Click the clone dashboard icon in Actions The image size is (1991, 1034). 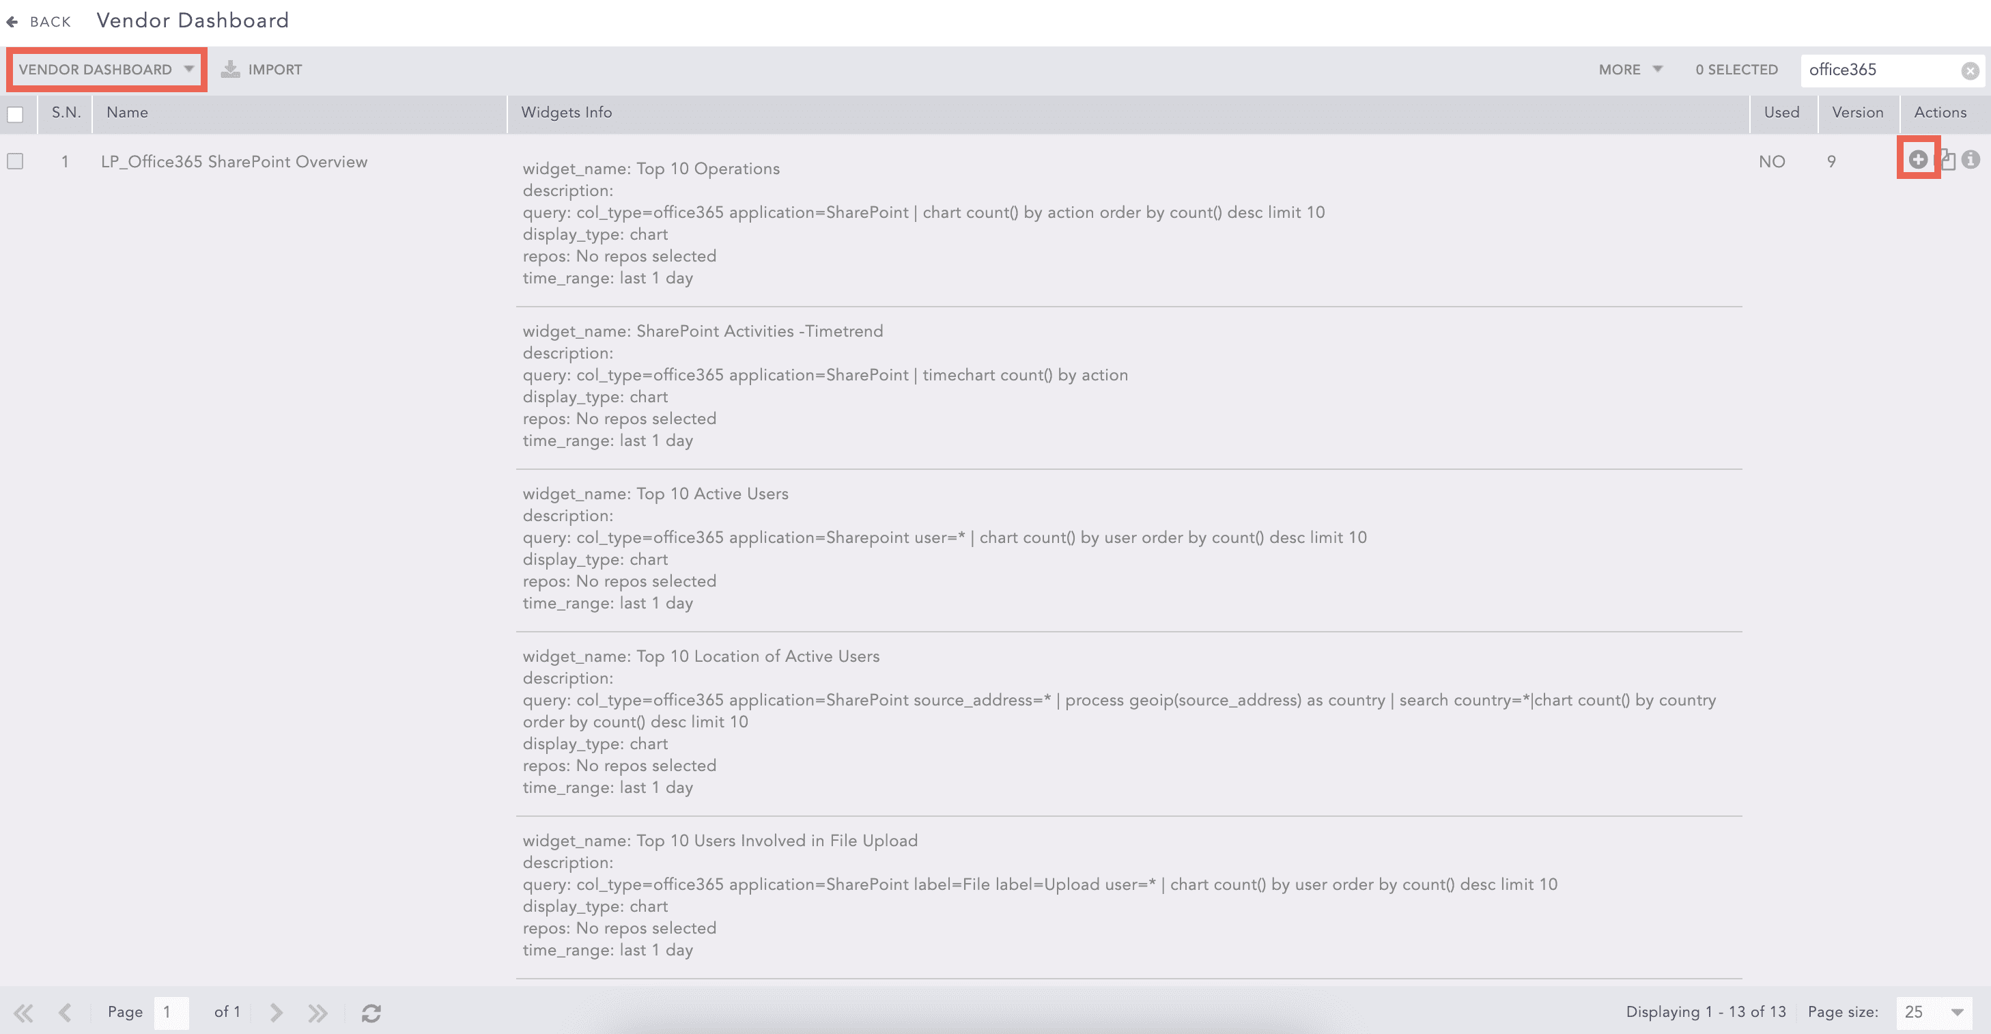point(1948,160)
